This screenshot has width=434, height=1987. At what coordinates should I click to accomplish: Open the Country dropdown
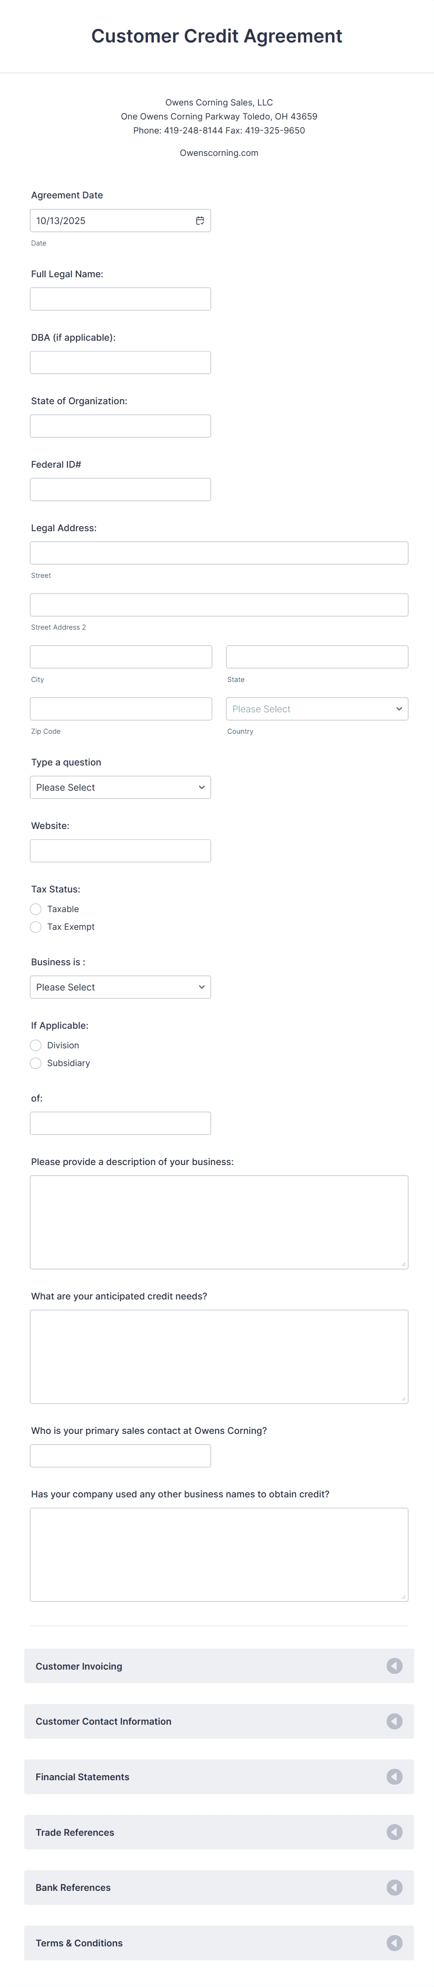click(x=317, y=708)
